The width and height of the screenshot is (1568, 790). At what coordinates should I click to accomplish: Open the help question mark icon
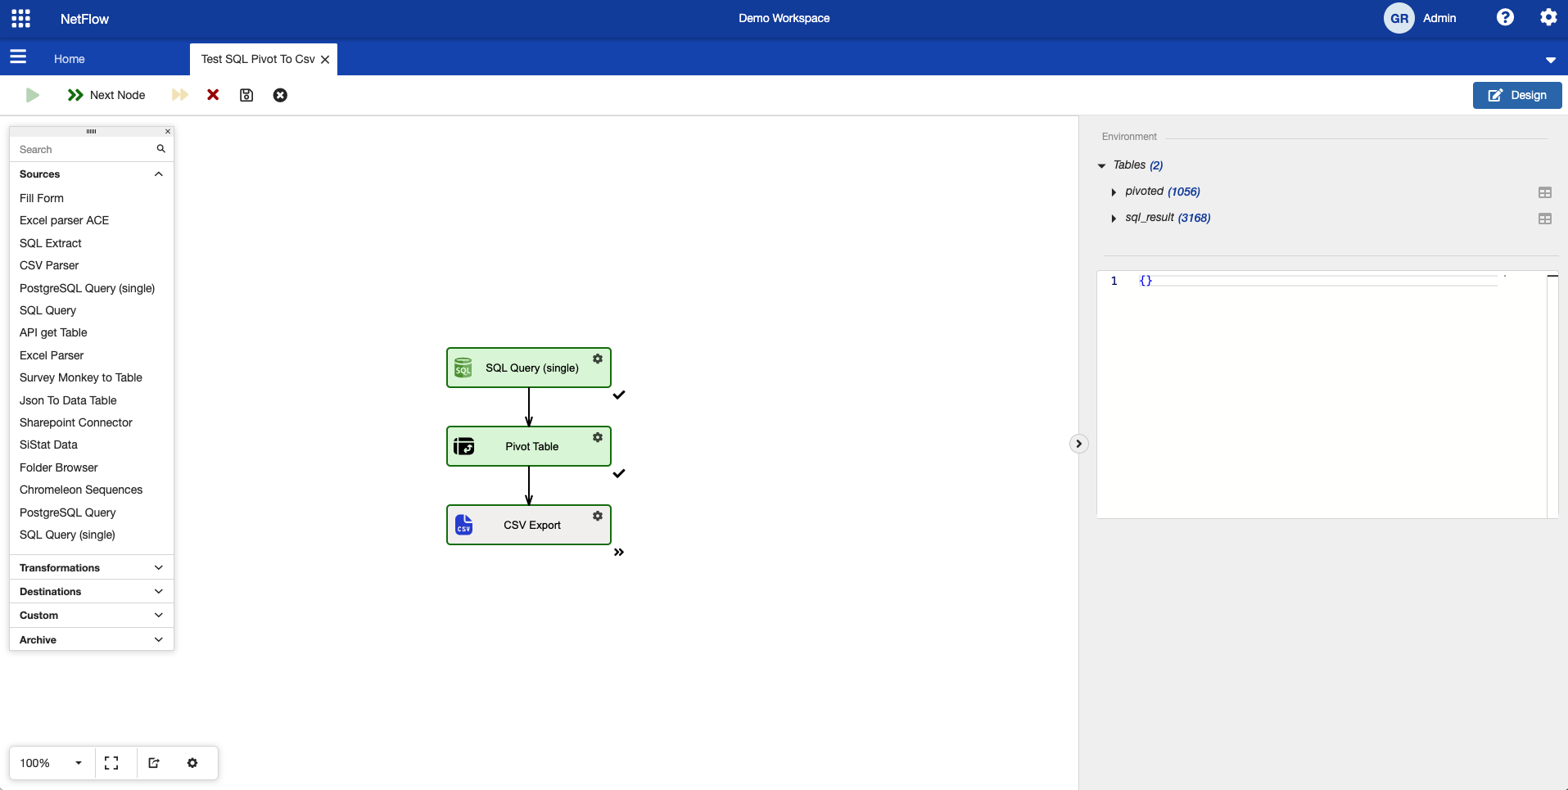[x=1505, y=17]
